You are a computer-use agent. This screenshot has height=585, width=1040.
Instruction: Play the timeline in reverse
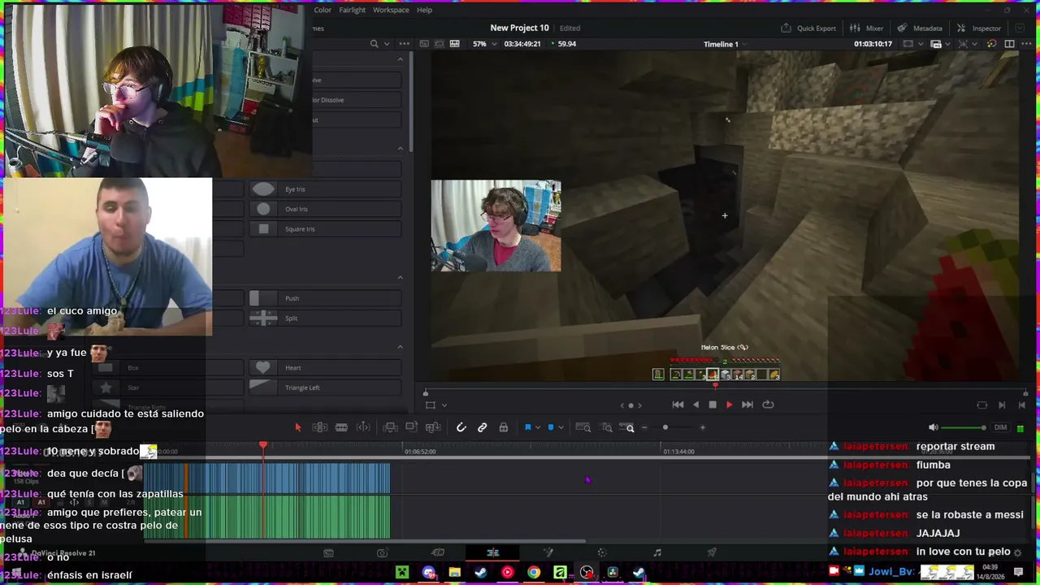(x=695, y=405)
